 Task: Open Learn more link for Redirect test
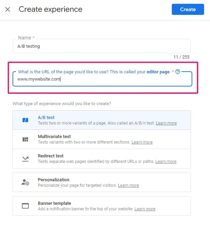166,162
